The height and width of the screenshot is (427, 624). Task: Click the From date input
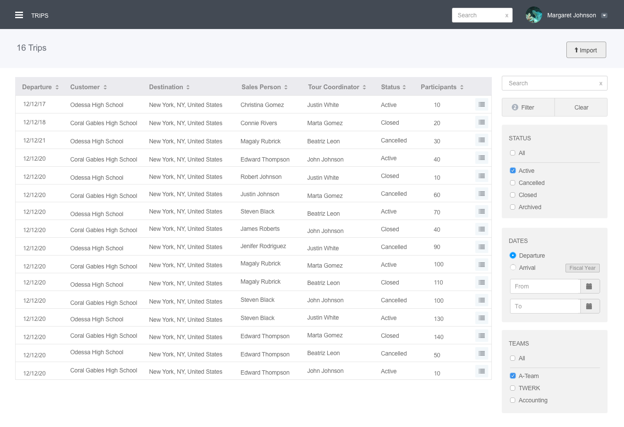[x=545, y=286]
